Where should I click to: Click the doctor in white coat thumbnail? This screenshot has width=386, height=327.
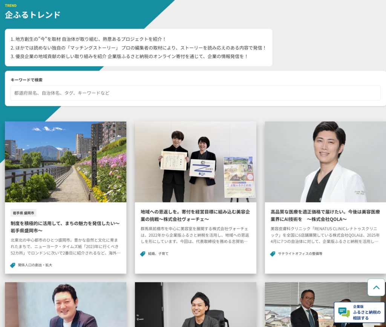pyautogui.click(x=325, y=162)
